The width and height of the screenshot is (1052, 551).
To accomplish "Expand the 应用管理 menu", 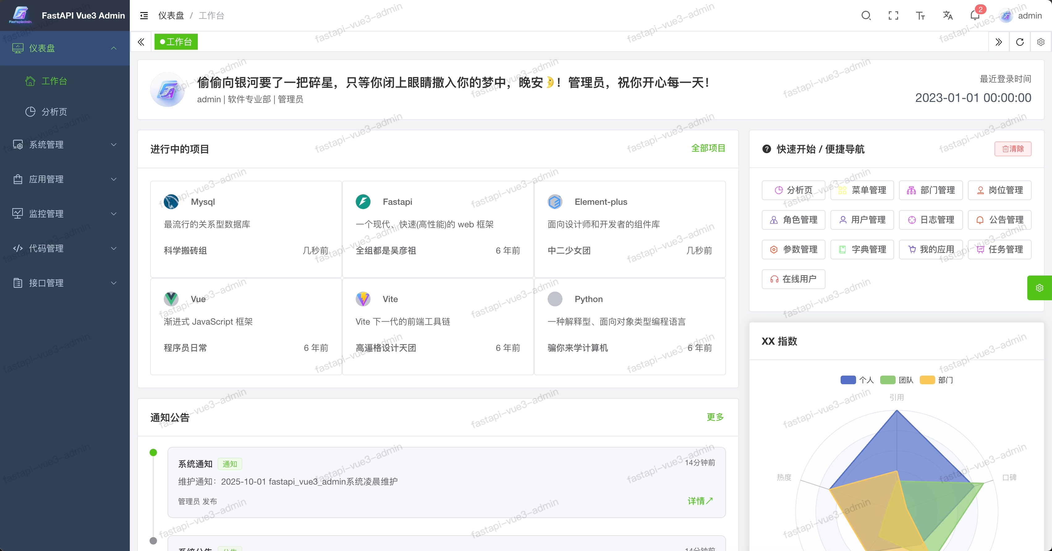I will coord(65,179).
